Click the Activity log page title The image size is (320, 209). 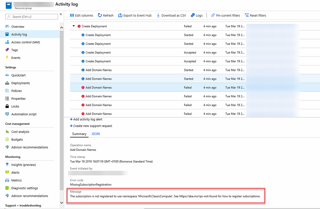click(67, 4)
